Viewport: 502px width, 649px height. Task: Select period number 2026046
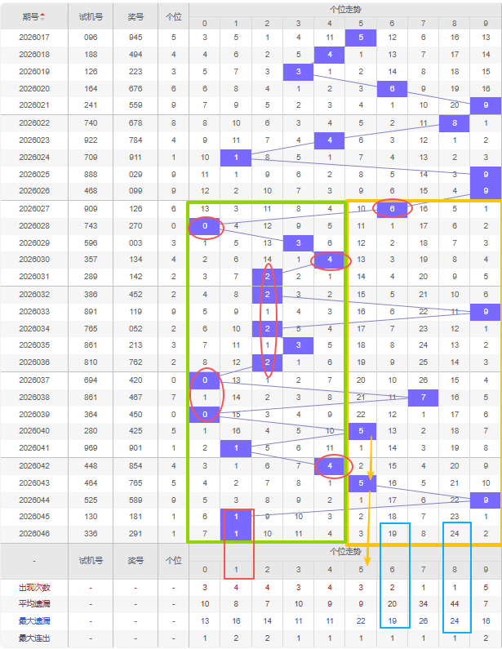(34, 534)
